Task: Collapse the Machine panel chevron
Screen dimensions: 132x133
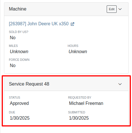Action: tap(120, 9)
